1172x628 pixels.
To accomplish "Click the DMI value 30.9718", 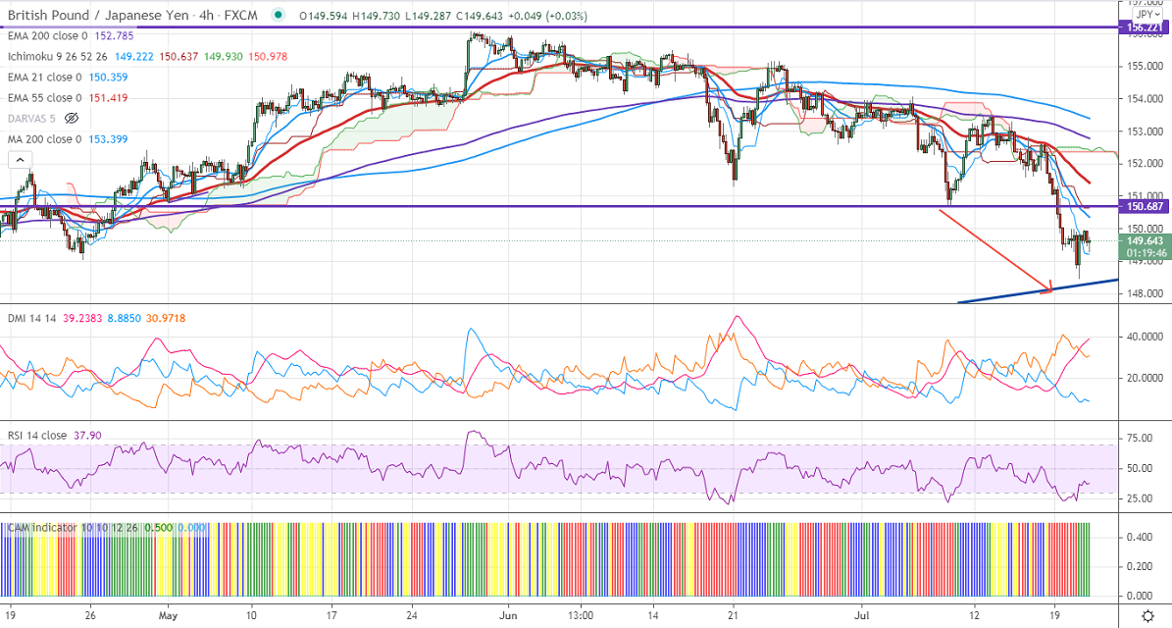I will 165,318.
